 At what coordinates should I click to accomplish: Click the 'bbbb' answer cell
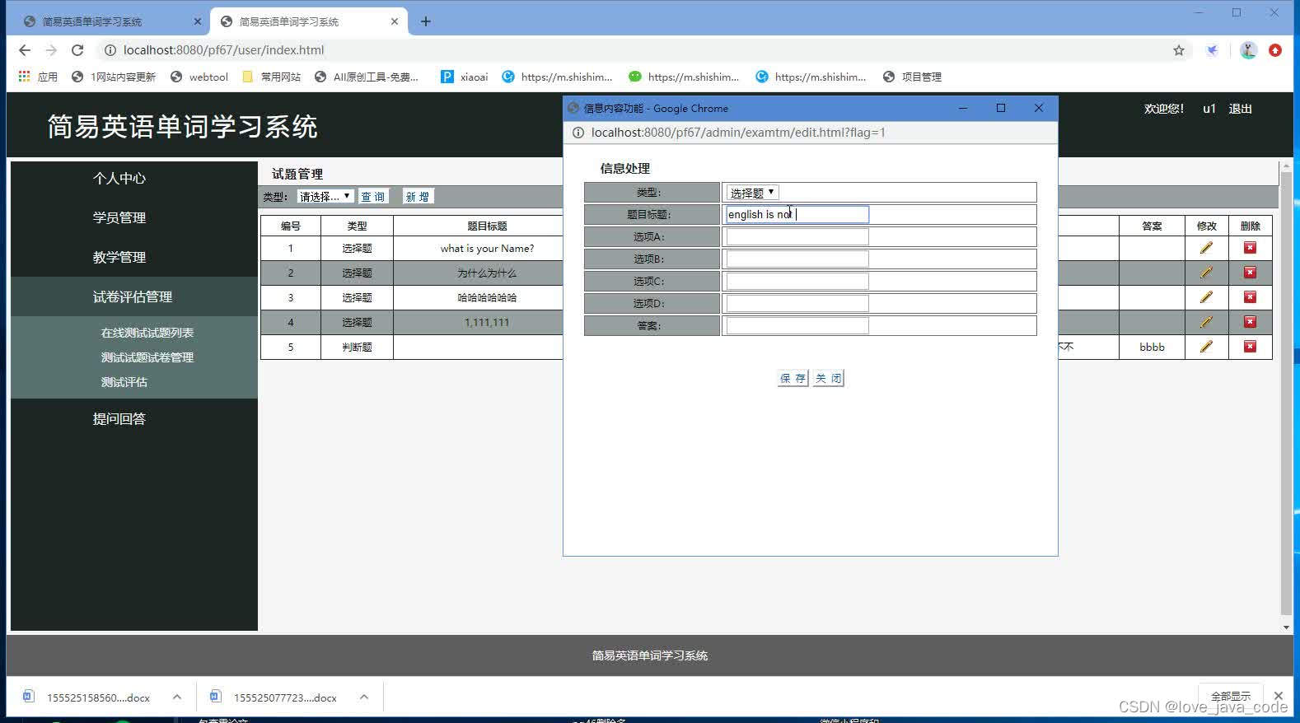click(x=1152, y=347)
